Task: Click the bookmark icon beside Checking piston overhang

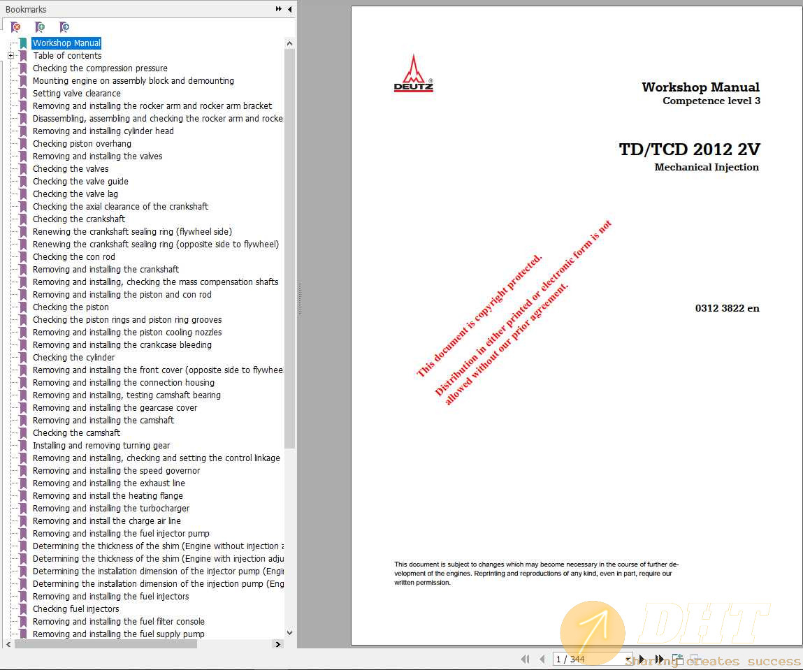Action: click(23, 144)
